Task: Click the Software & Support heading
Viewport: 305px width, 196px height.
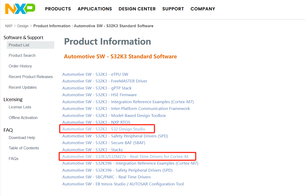Action: [x=23, y=38]
